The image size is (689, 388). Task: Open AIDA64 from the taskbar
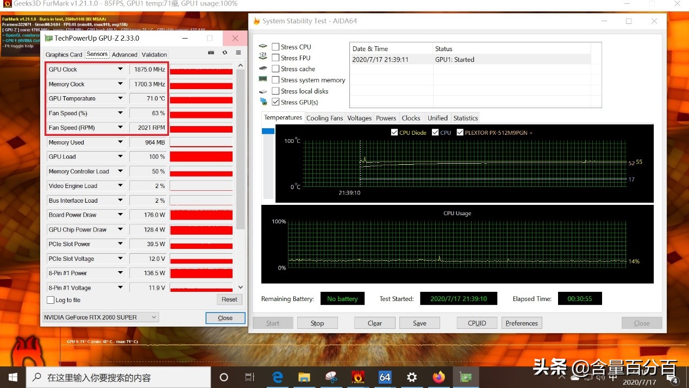(385, 377)
